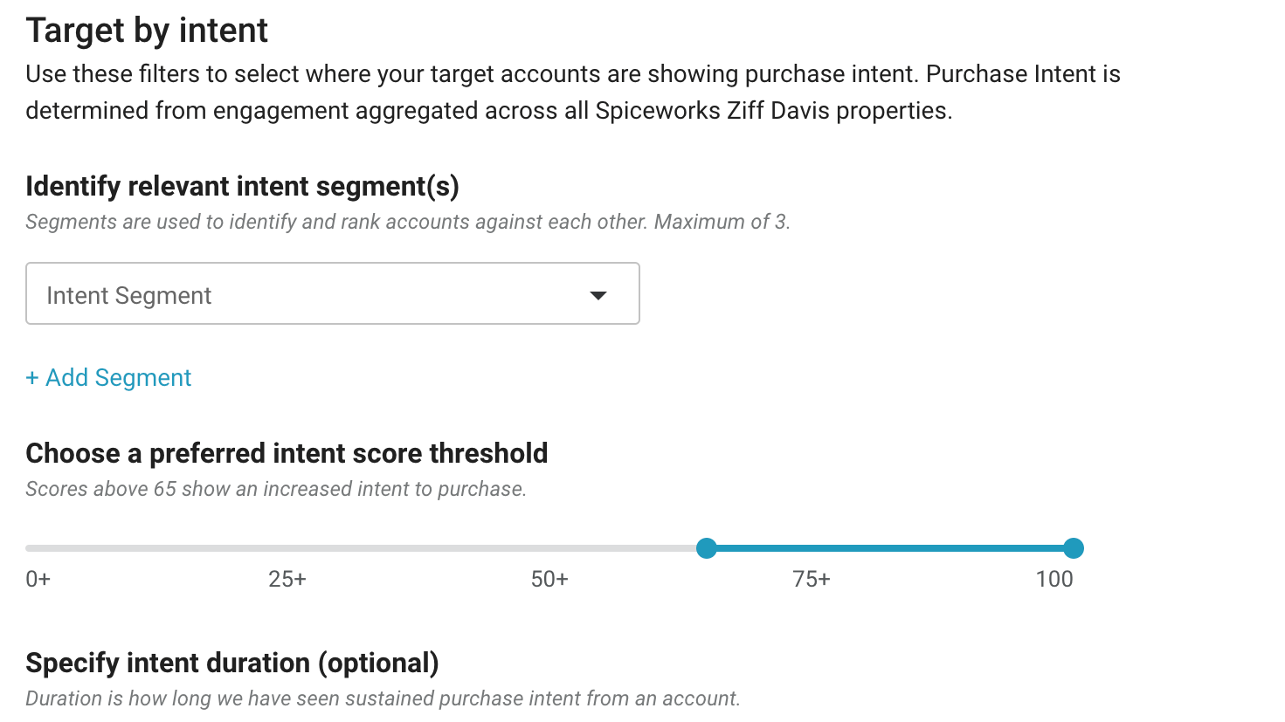Click the Choose a preferred intent score threshold heading
This screenshot has height=722, width=1285.
[x=287, y=453]
